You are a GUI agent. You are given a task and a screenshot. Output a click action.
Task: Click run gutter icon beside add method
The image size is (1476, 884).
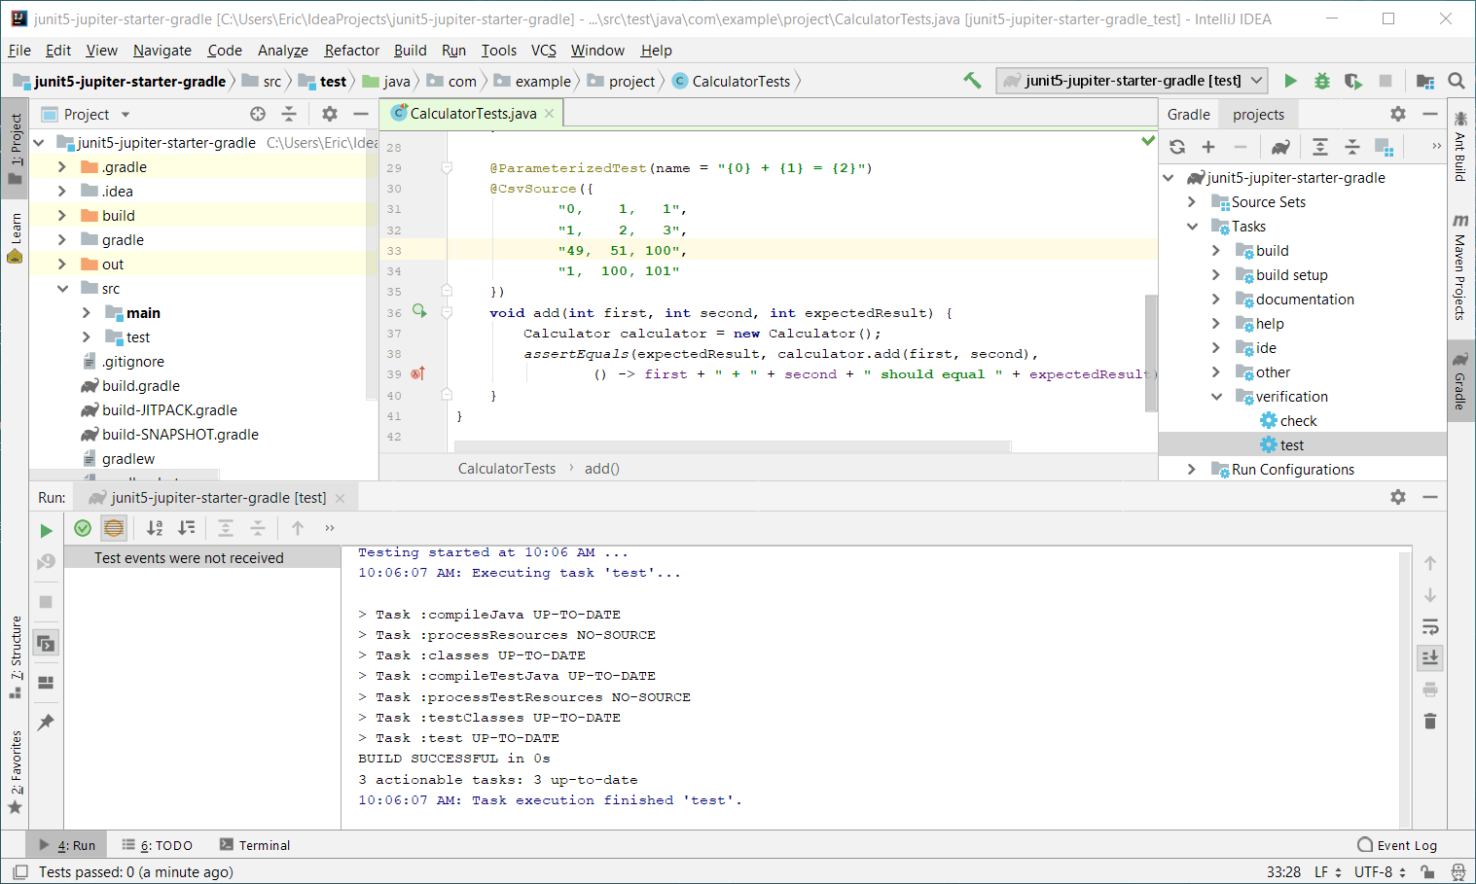click(x=419, y=311)
